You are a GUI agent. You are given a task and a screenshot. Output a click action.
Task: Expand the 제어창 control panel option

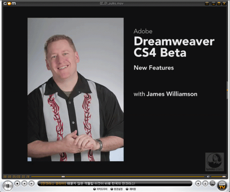[131, 189]
